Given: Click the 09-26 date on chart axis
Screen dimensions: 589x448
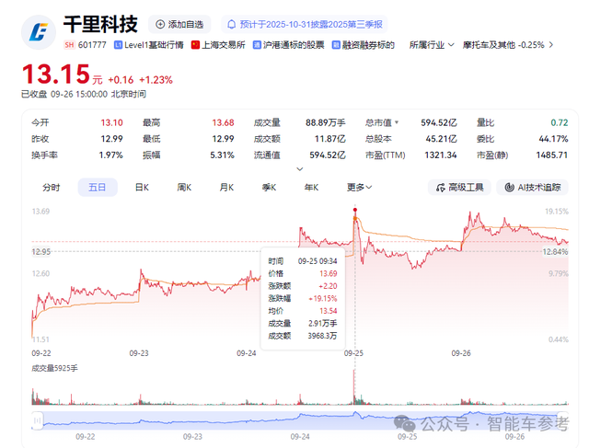Looking at the screenshot, I should point(461,353).
